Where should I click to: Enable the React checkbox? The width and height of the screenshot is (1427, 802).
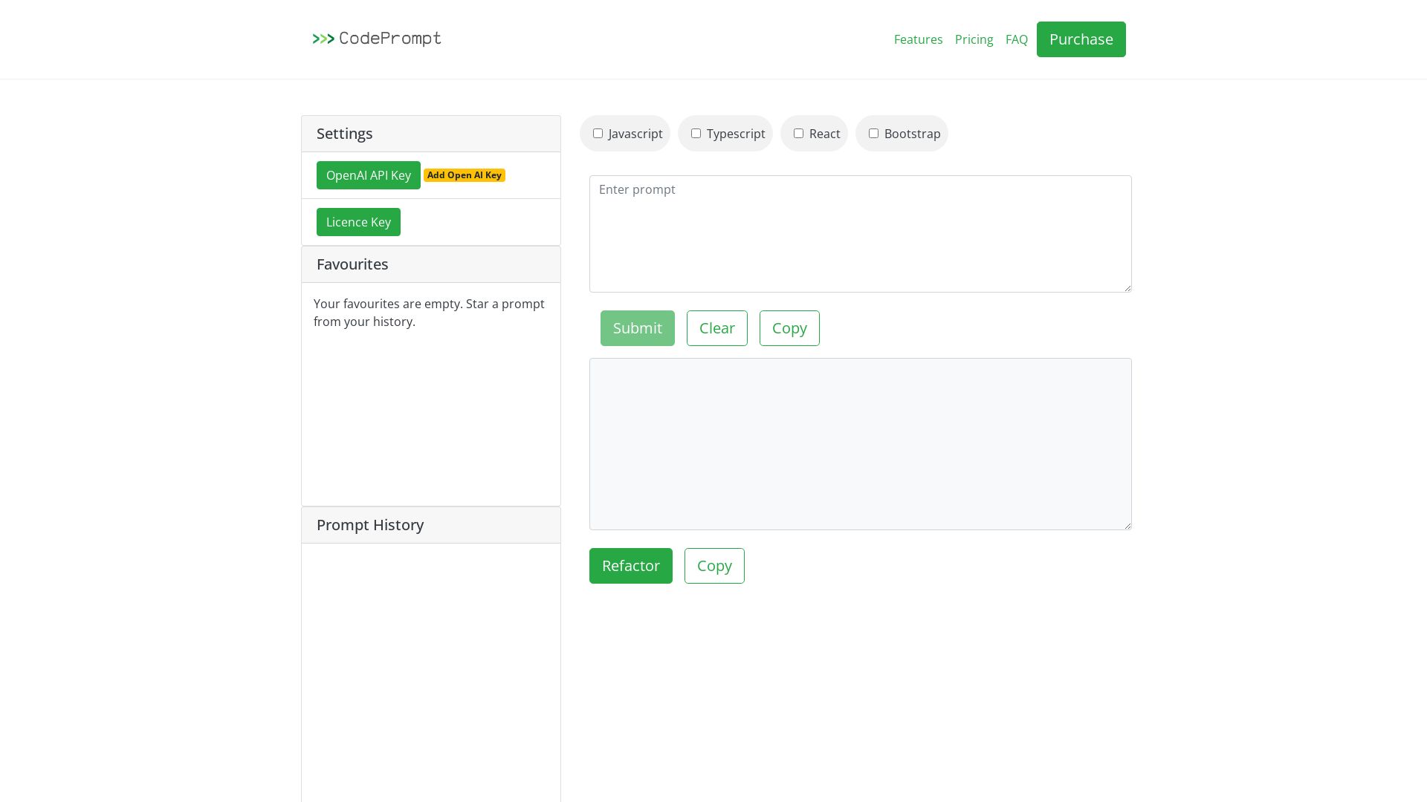[x=798, y=133]
